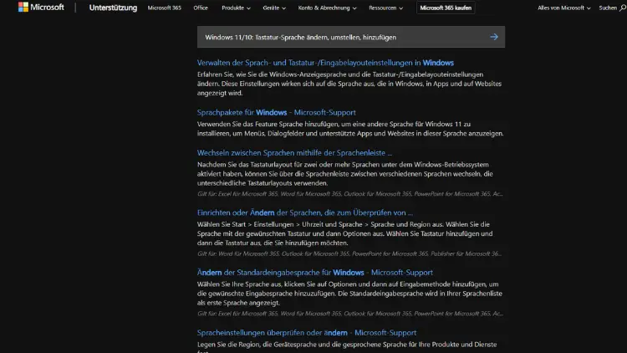Screen dimensions: 627x353
Task: Go to Office menu item
Action: [x=201, y=8]
